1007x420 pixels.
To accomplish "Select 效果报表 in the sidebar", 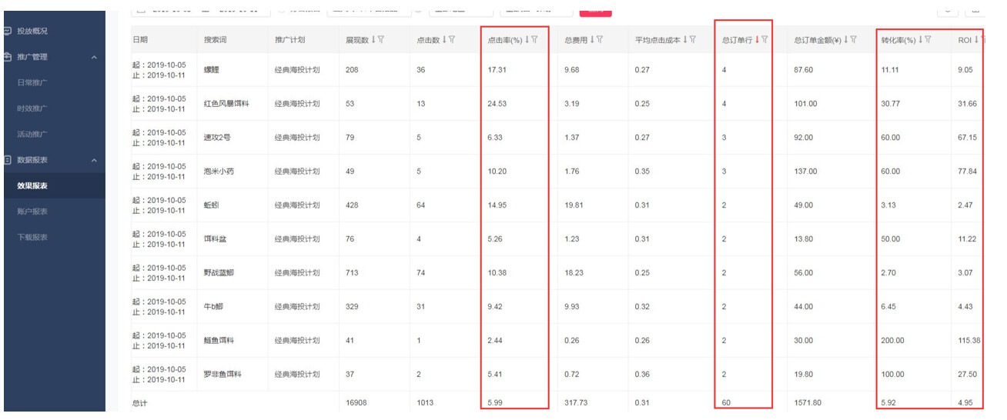I will tap(32, 186).
